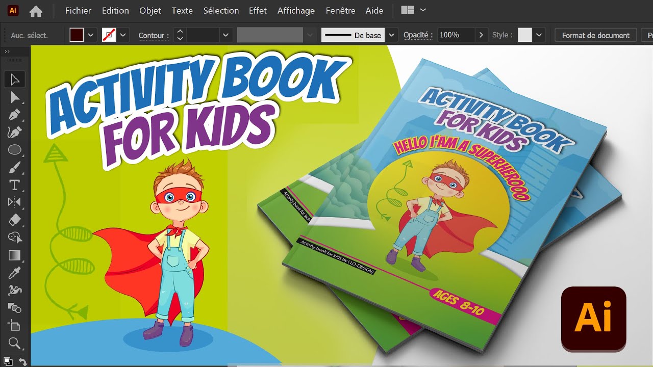This screenshot has height=367, width=653.
Task: Select the Ellipse tool
Action: 14,150
